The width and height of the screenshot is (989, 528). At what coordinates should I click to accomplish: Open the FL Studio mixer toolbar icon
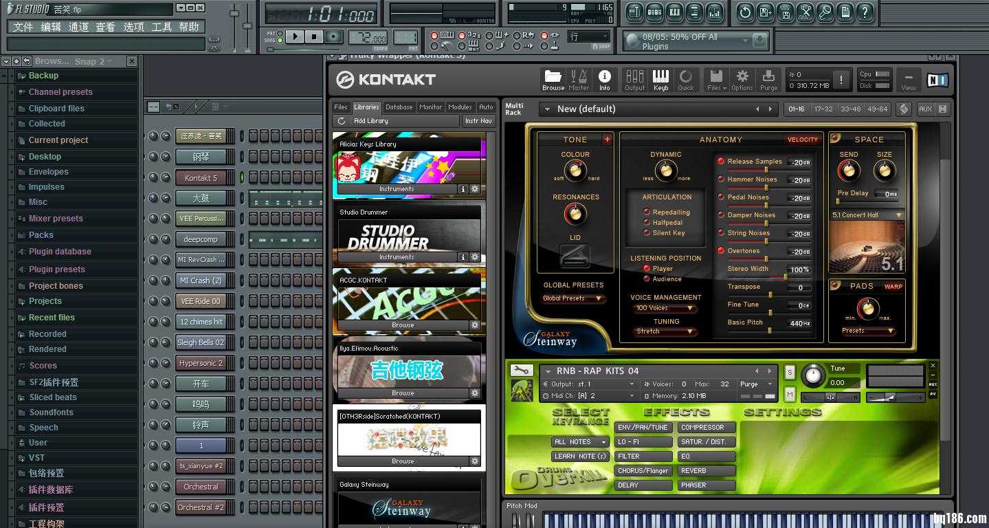715,12
